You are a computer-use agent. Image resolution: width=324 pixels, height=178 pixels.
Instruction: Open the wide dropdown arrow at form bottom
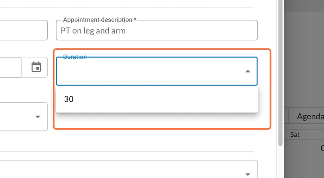tap(248, 174)
